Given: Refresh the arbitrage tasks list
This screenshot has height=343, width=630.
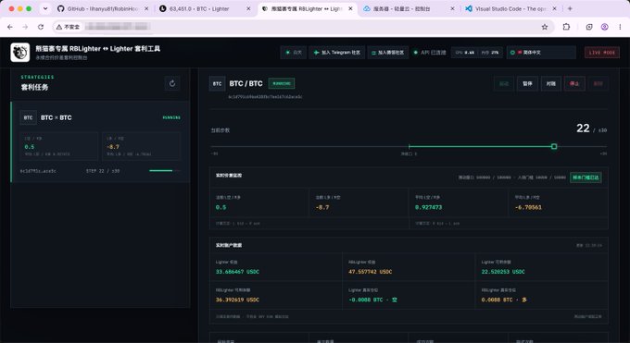Looking at the screenshot, I should coord(172,83).
